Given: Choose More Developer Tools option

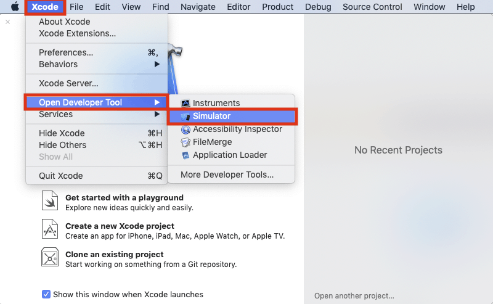Looking at the screenshot, I should tap(227, 175).
